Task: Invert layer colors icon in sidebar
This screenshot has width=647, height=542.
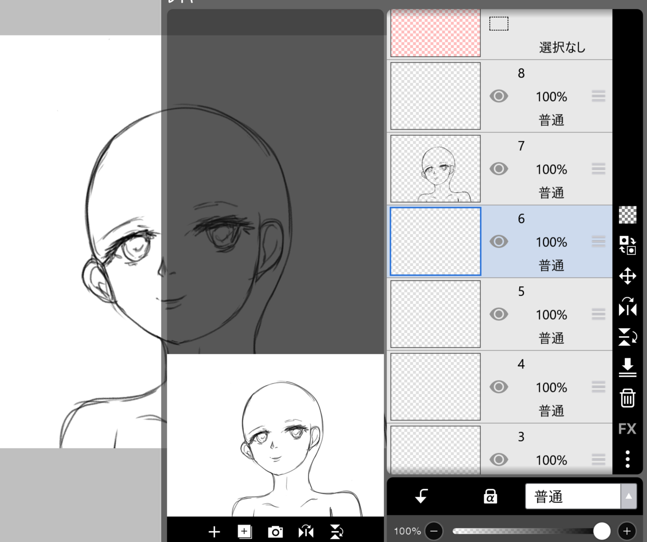Action: pos(628,245)
